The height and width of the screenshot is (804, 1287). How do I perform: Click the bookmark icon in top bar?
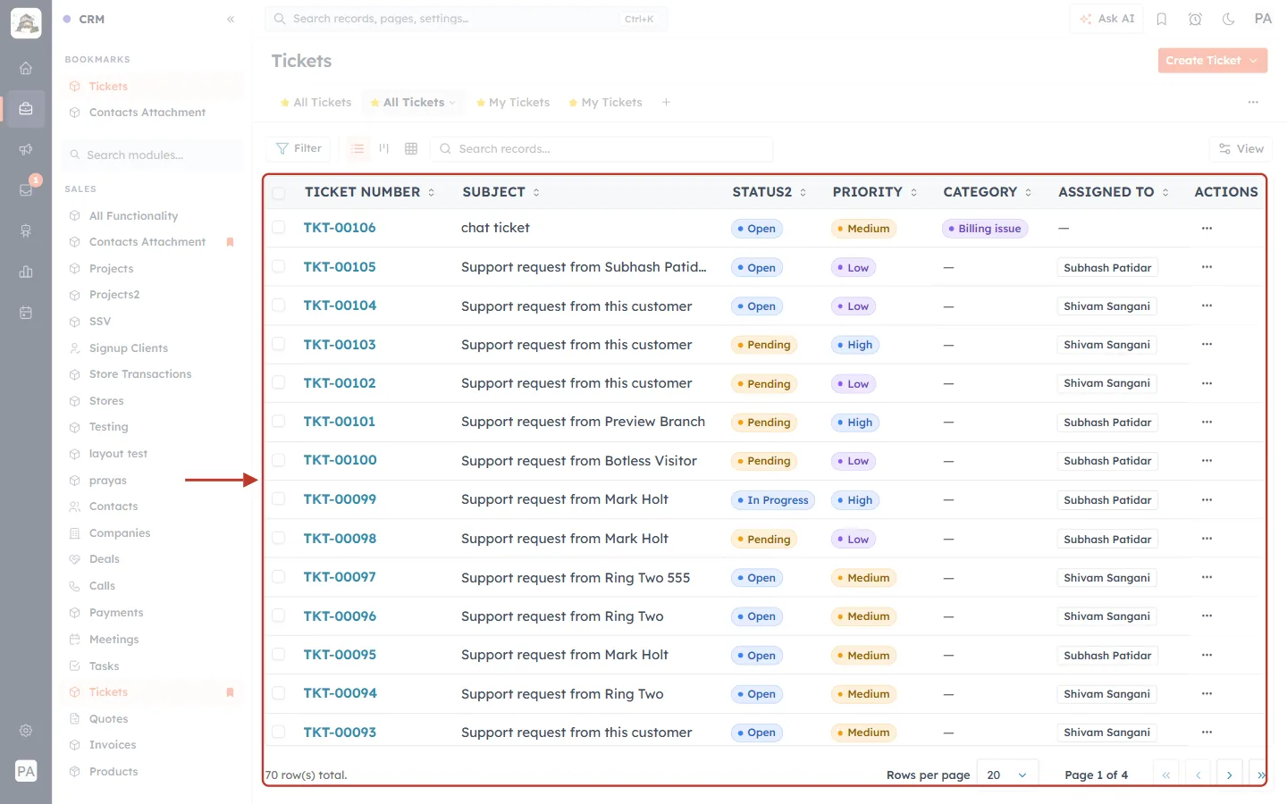point(1162,19)
